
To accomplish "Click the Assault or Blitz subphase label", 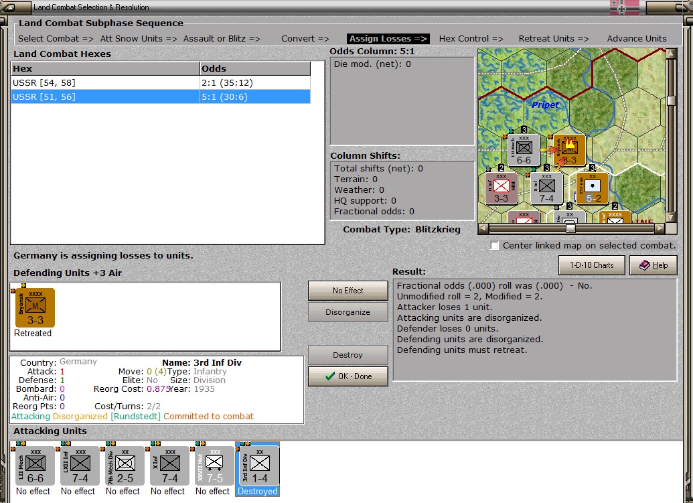I will coord(222,38).
